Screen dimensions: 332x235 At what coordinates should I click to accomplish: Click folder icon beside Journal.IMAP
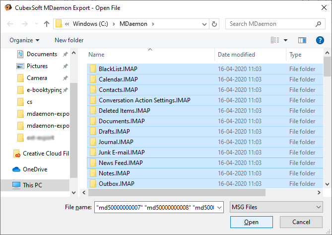pos(93,142)
